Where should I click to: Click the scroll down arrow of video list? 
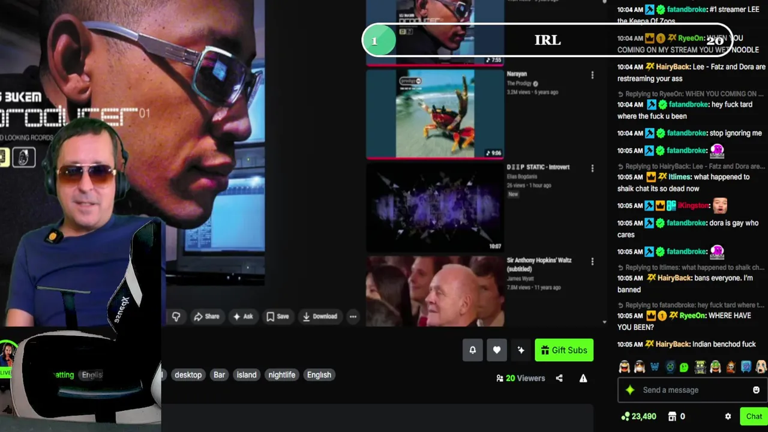(x=604, y=322)
